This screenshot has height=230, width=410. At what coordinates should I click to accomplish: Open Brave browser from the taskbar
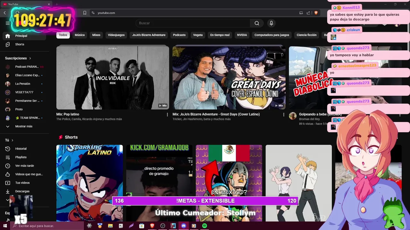pos(152,226)
